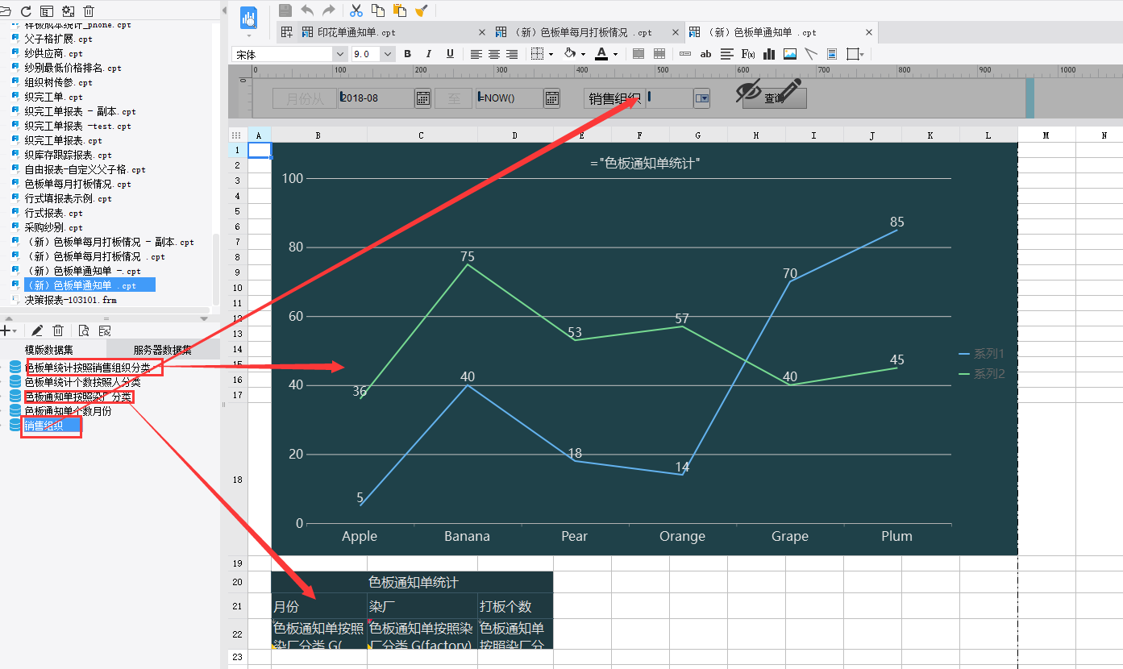Use the format painter brush
1123x669 pixels.
421,10
